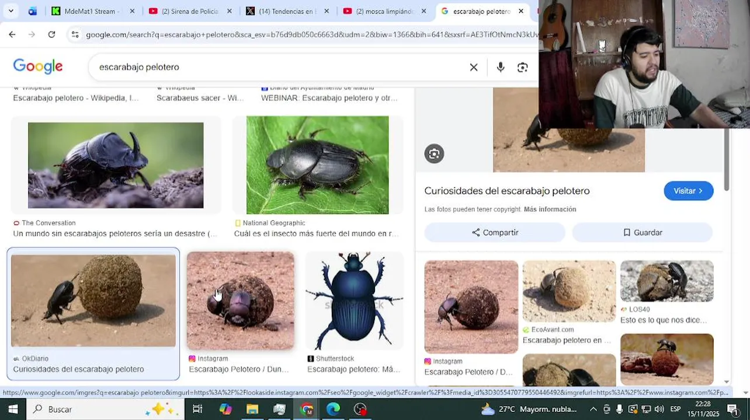The width and height of the screenshot is (750, 420).
Task: Open Microsoft Edge from taskbar
Action: tap(334, 409)
